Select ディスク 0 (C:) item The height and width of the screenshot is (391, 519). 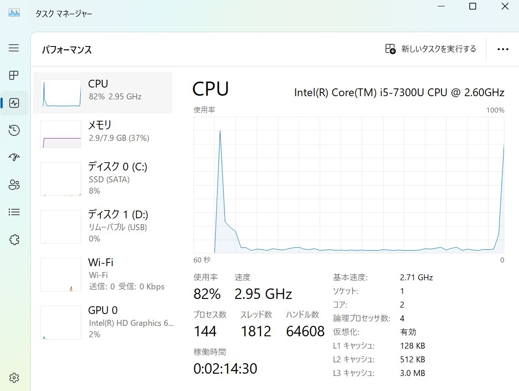point(103,178)
